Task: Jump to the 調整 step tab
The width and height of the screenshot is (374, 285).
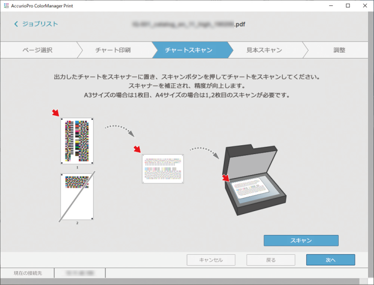Action: (x=339, y=50)
